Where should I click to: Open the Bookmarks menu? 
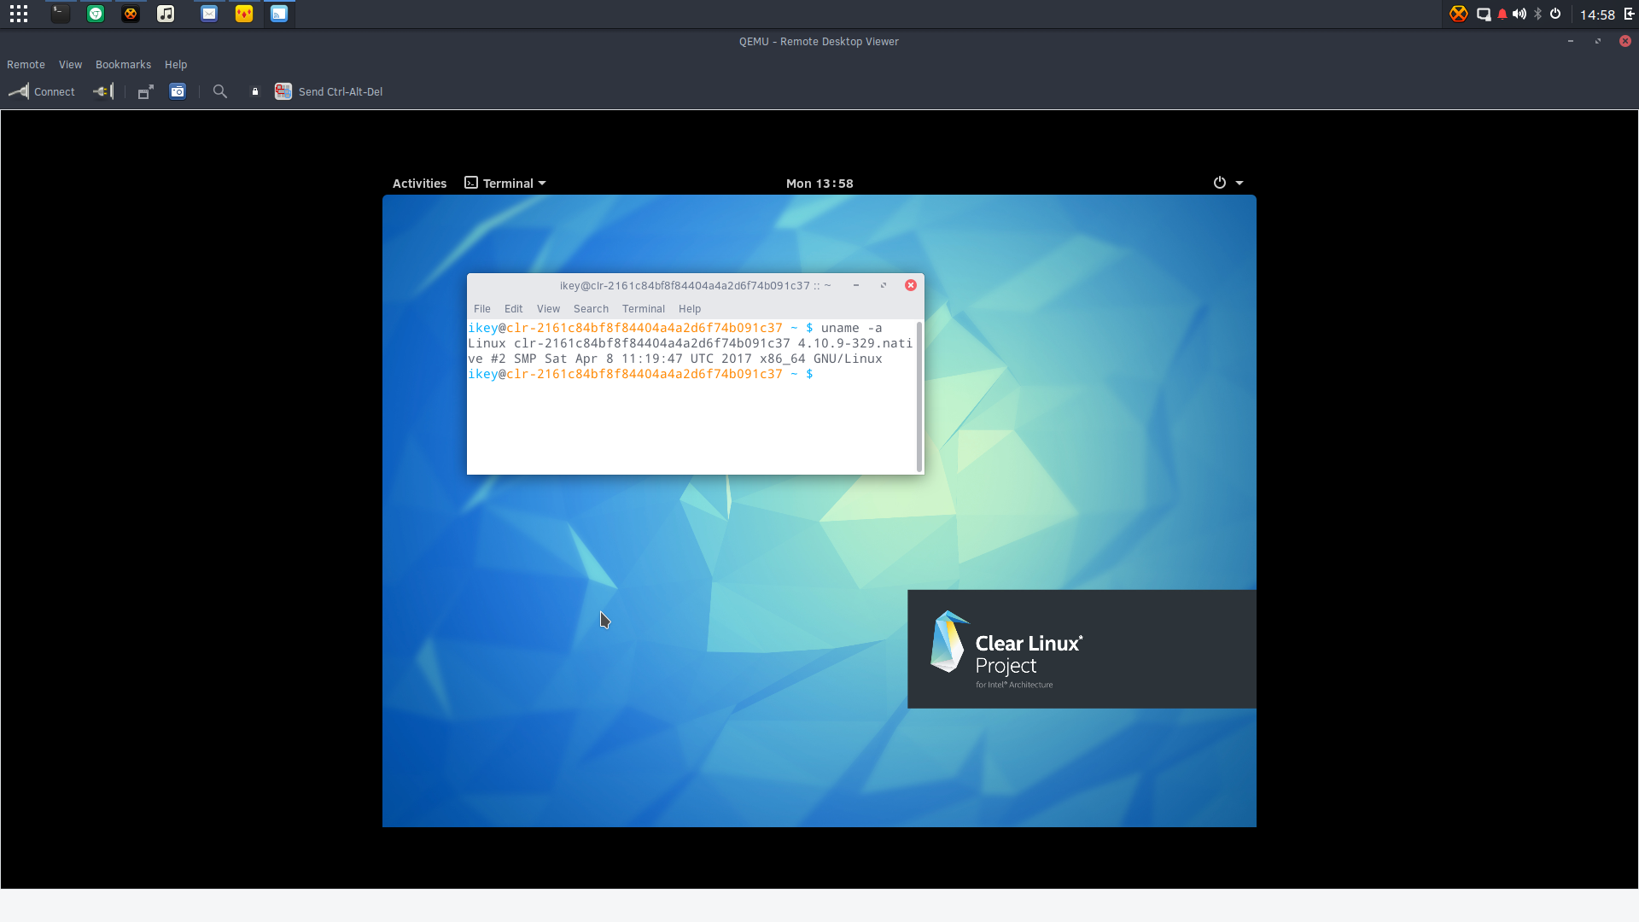tap(123, 65)
